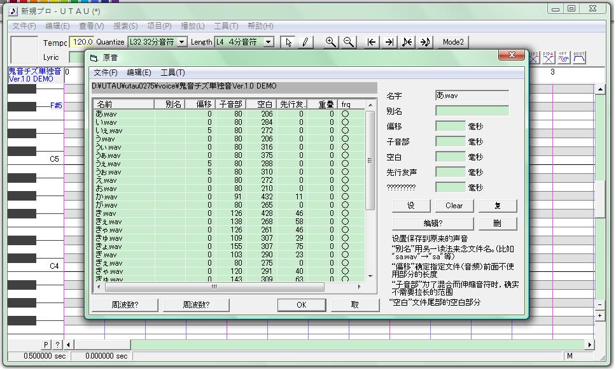Click the OPT envelope waveform icon
Image resolution: width=616 pixels, height=370 pixels.
click(563, 57)
